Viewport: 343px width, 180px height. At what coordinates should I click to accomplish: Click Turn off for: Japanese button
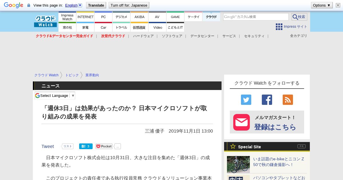pyautogui.click(x=129, y=5)
